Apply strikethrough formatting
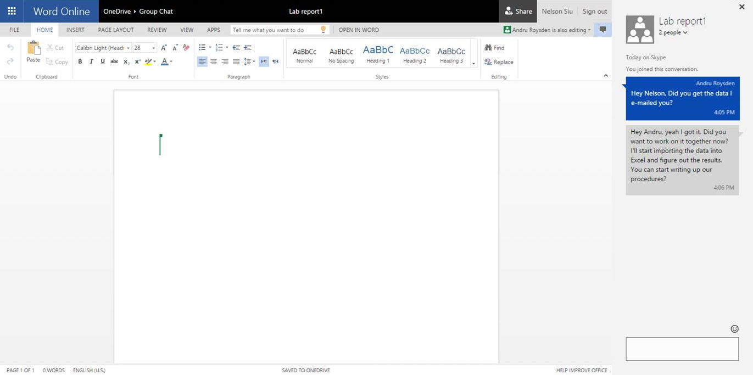Image resolution: width=753 pixels, height=375 pixels. coord(114,61)
